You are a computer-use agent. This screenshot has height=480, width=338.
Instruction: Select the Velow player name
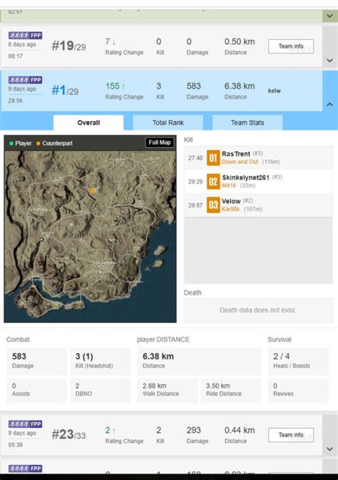[x=231, y=201]
